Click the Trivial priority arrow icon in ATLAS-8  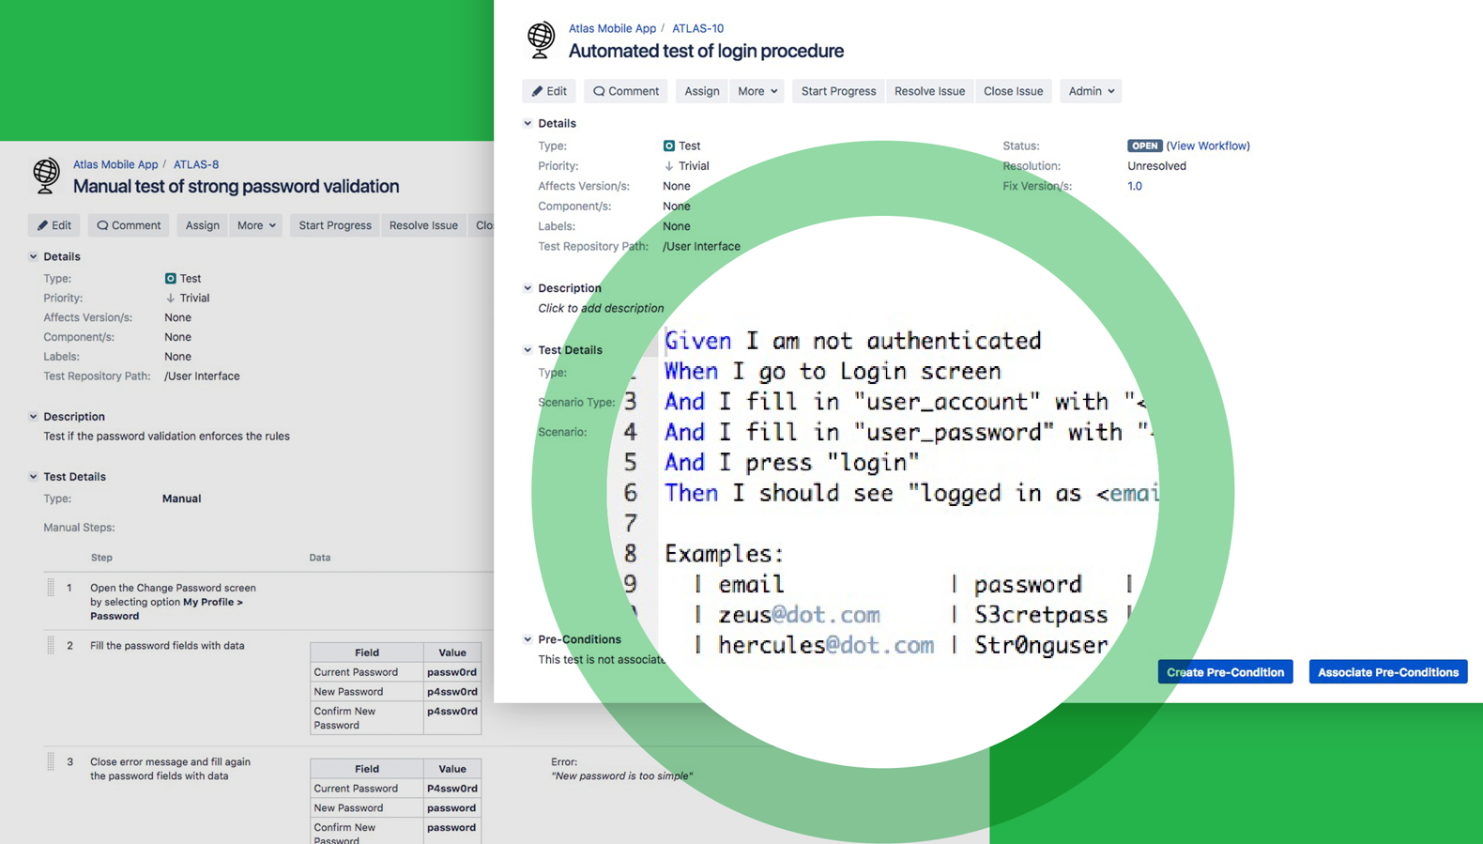point(171,299)
